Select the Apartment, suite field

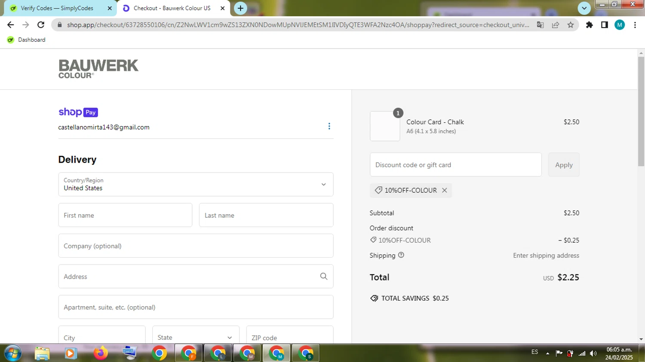tap(196, 307)
